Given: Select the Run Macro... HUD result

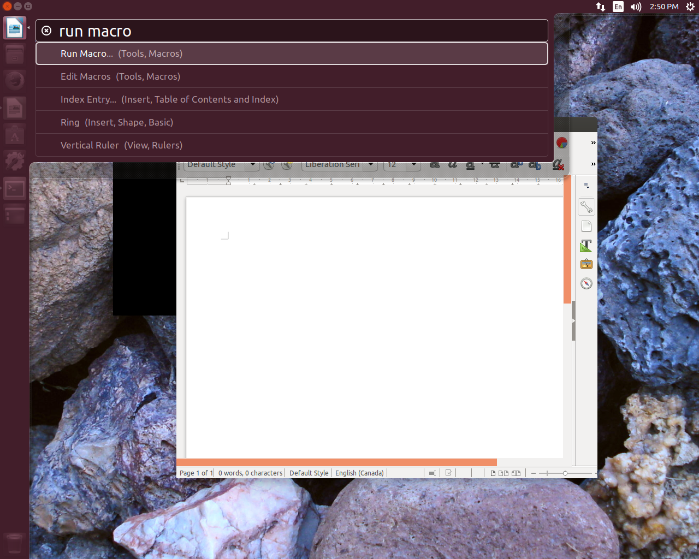Looking at the screenshot, I should coord(292,53).
